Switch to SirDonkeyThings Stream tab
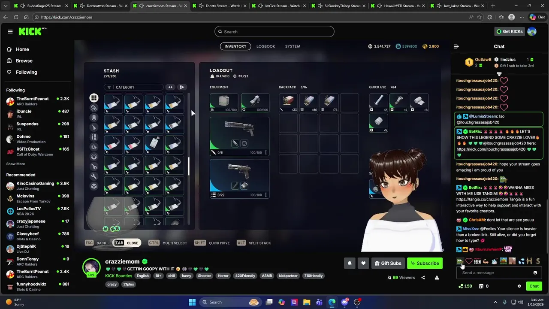The image size is (549, 309). pyautogui.click(x=338, y=6)
